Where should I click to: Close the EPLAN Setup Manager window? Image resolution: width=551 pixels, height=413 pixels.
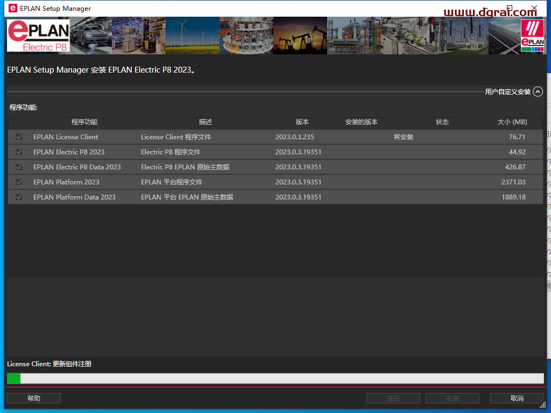coord(534,8)
